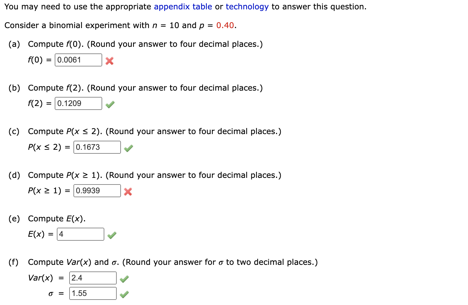Select the P(x ≤ 2) input box
The image size is (468, 305).
[x=97, y=147]
